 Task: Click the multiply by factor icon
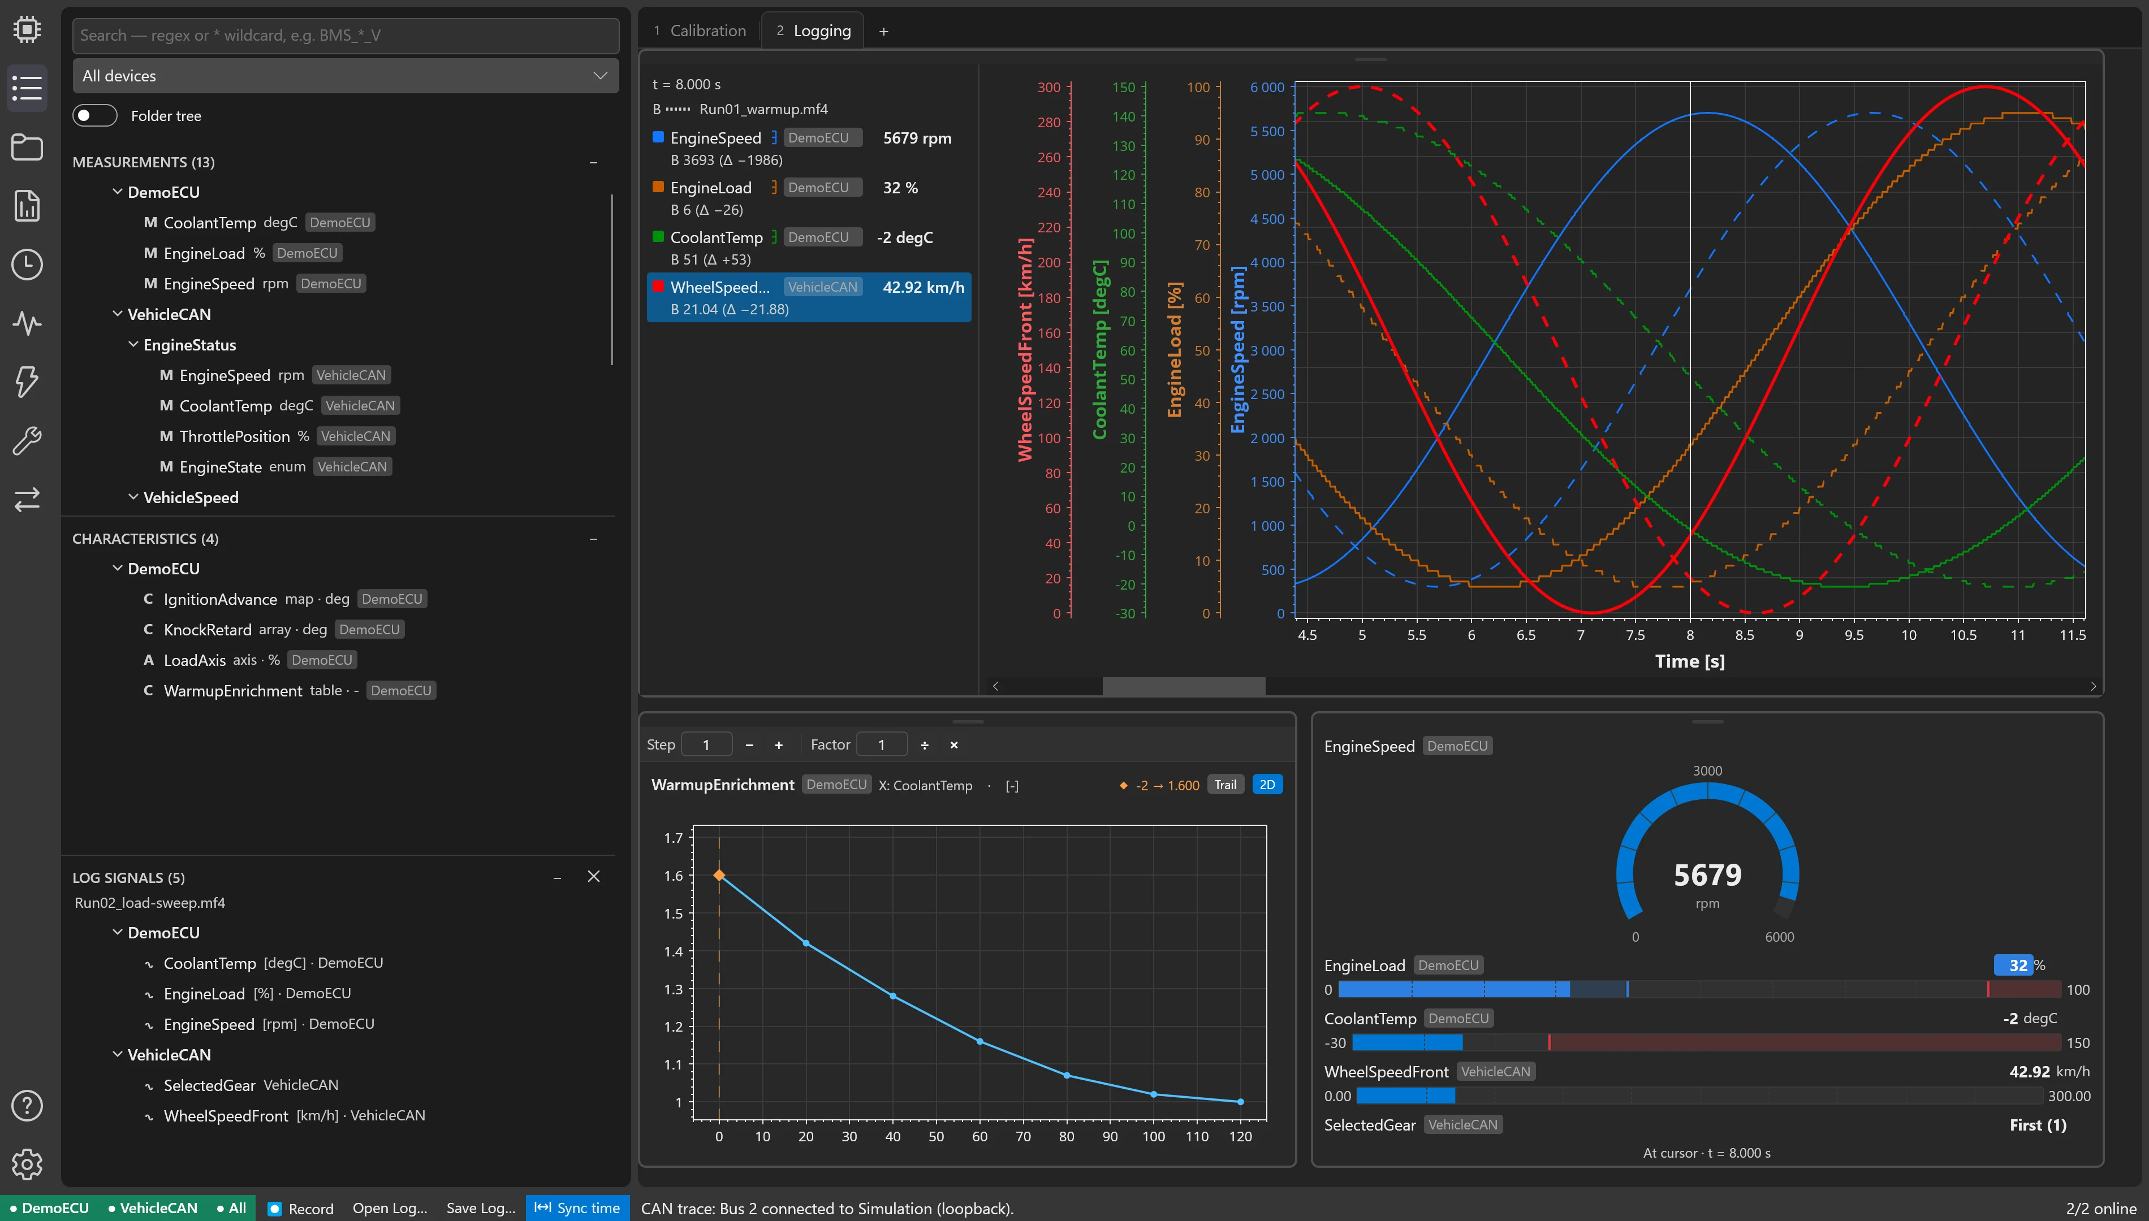pos(953,744)
